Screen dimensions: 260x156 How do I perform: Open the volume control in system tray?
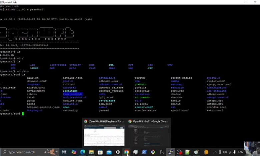[x=225, y=152]
